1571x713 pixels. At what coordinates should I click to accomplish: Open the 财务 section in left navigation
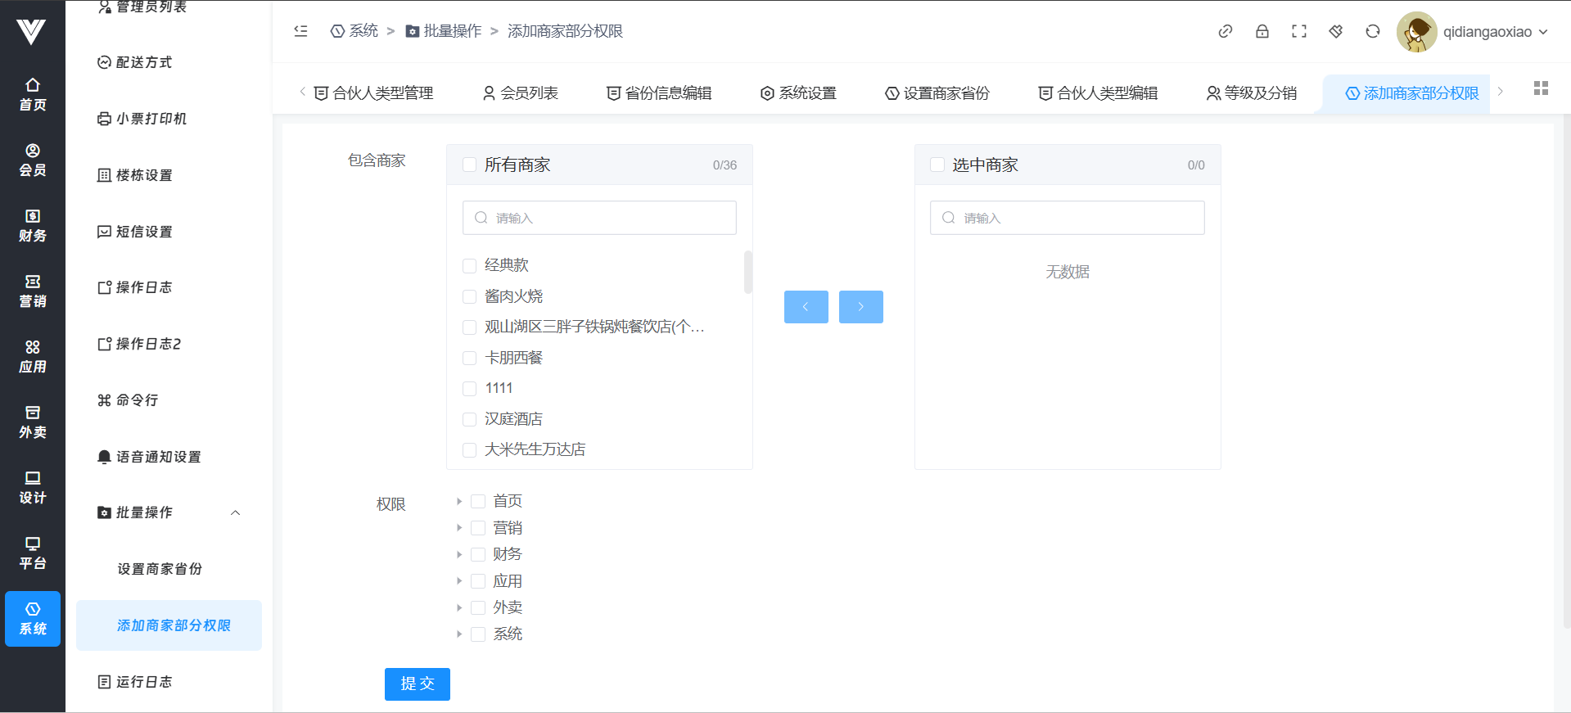[33, 225]
